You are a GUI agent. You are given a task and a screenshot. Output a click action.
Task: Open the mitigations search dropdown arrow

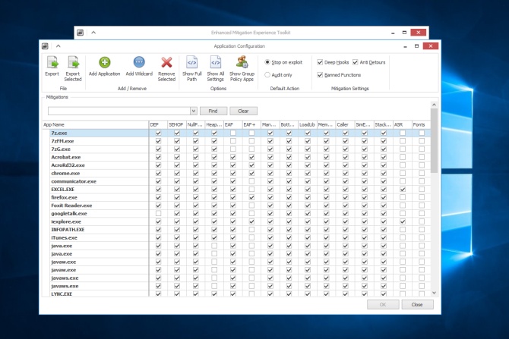tap(194, 111)
